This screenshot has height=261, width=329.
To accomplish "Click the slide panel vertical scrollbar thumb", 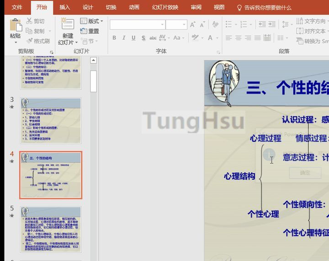I will point(94,81).
